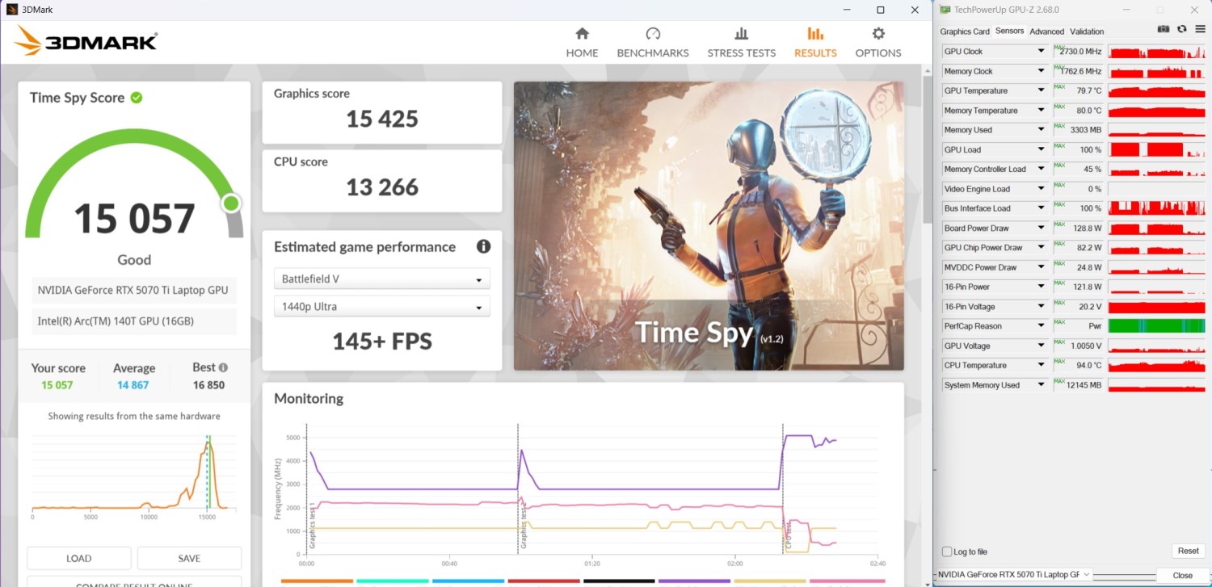This screenshot has height=587, width=1212.
Task: Click the GPU Load sensor graph
Action: 1157,149
